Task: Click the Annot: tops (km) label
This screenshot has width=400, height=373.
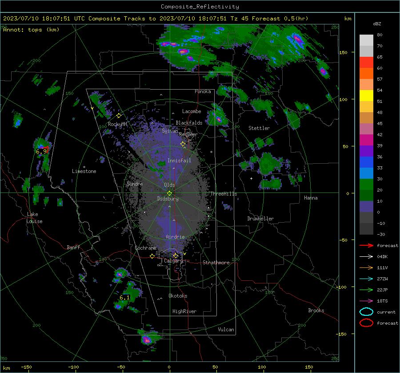Action: (x=31, y=30)
